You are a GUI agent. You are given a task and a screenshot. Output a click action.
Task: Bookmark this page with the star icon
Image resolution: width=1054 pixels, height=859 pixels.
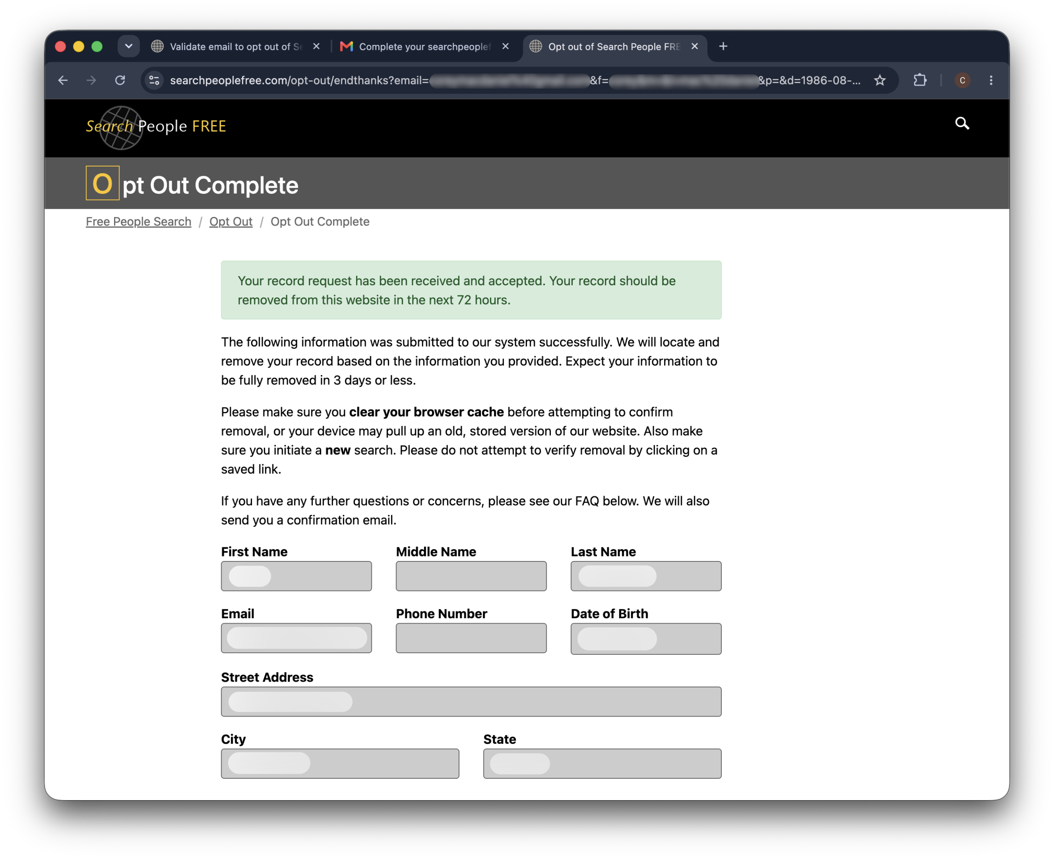[879, 80]
